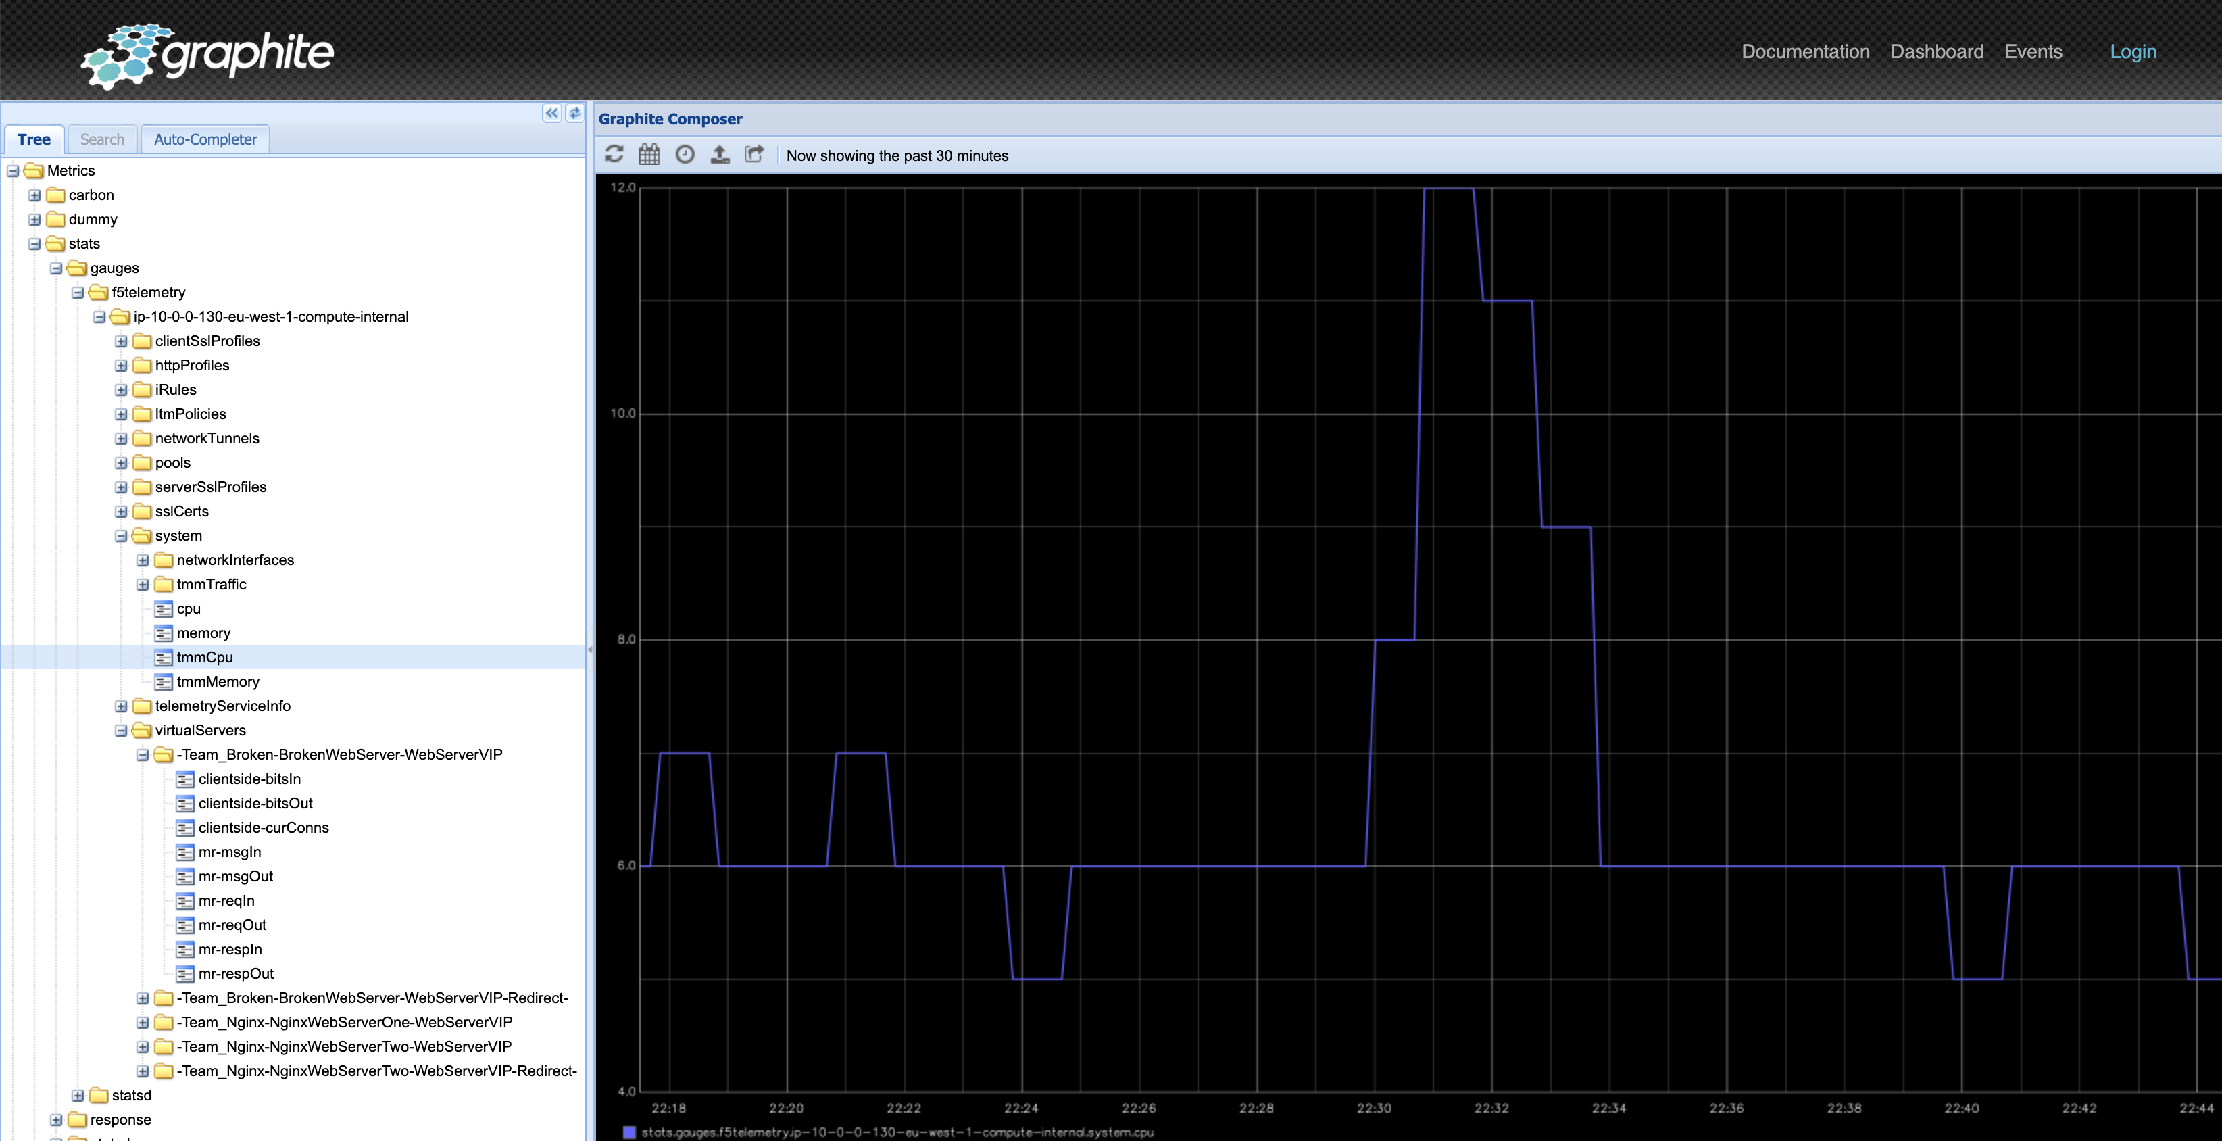The image size is (2222, 1141).
Task: Expand the pools folder node
Action: [121, 464]
